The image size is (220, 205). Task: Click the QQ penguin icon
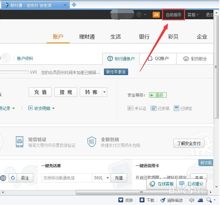150,58
